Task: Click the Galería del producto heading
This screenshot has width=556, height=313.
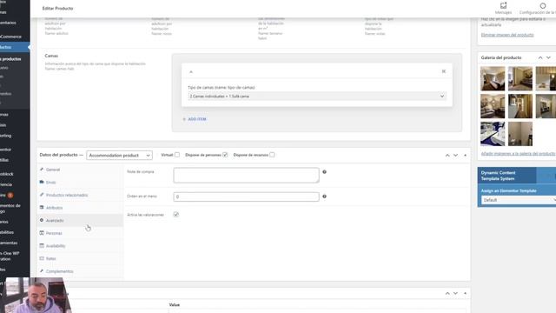Action: click(501, 57)
